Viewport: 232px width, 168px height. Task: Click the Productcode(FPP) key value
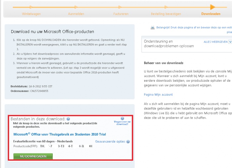coord(66,146)
